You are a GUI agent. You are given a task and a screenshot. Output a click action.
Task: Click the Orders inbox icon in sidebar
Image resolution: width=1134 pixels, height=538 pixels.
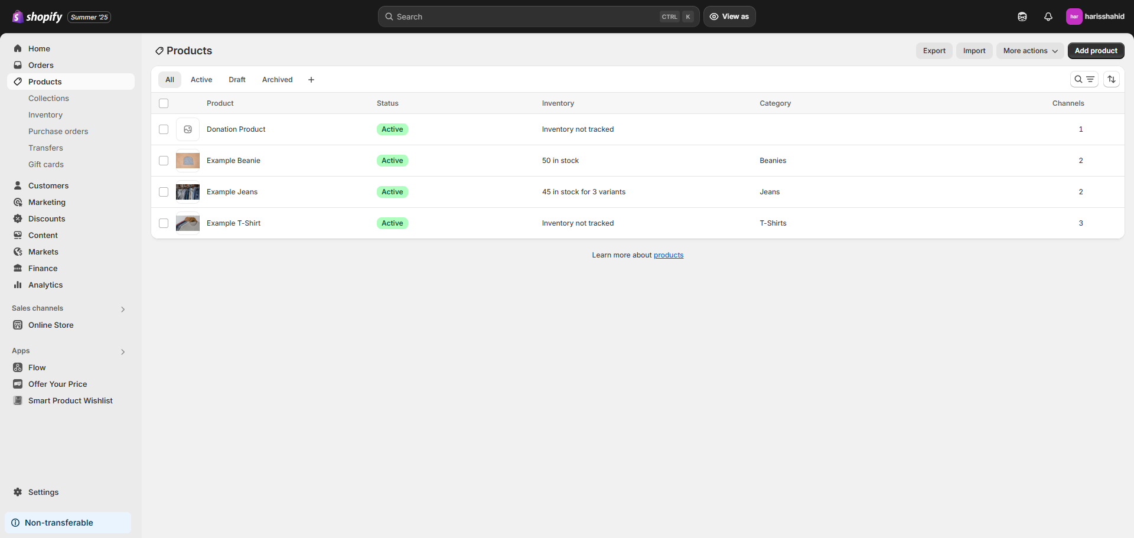[18, 65]
